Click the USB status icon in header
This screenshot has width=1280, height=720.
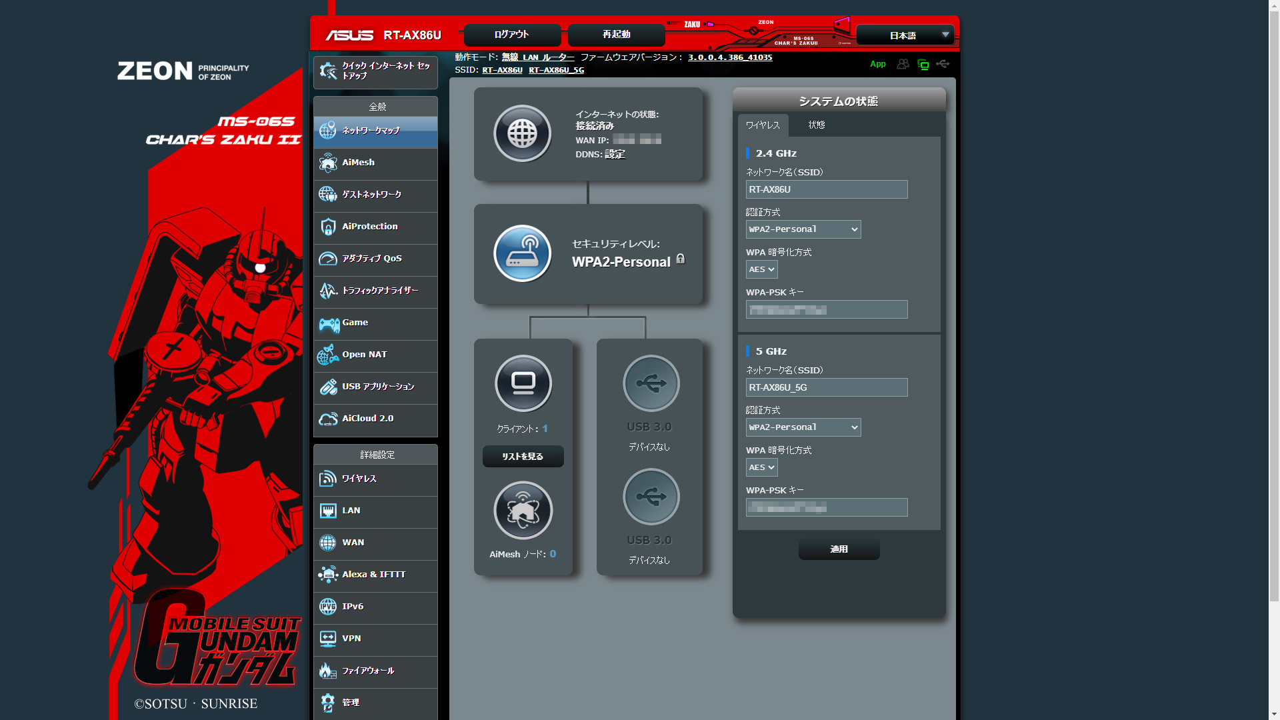tap(943, 64)
